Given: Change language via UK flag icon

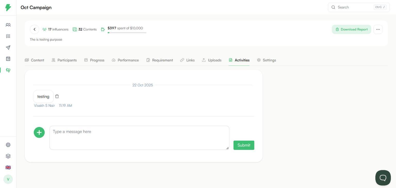Looking at the screenshot, I should 8,168.
